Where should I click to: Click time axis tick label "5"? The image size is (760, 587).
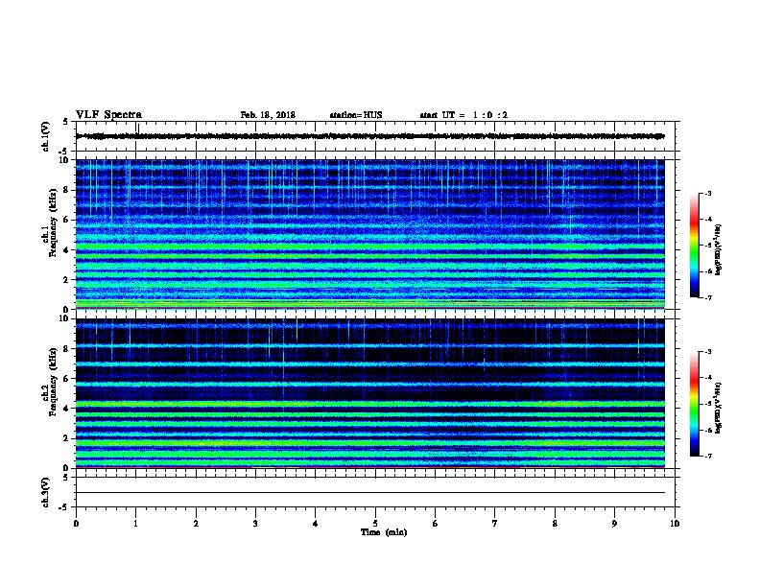[x=375, y=524]
